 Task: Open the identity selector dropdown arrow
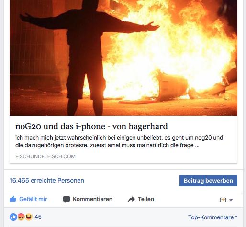[x=231, y=200]
